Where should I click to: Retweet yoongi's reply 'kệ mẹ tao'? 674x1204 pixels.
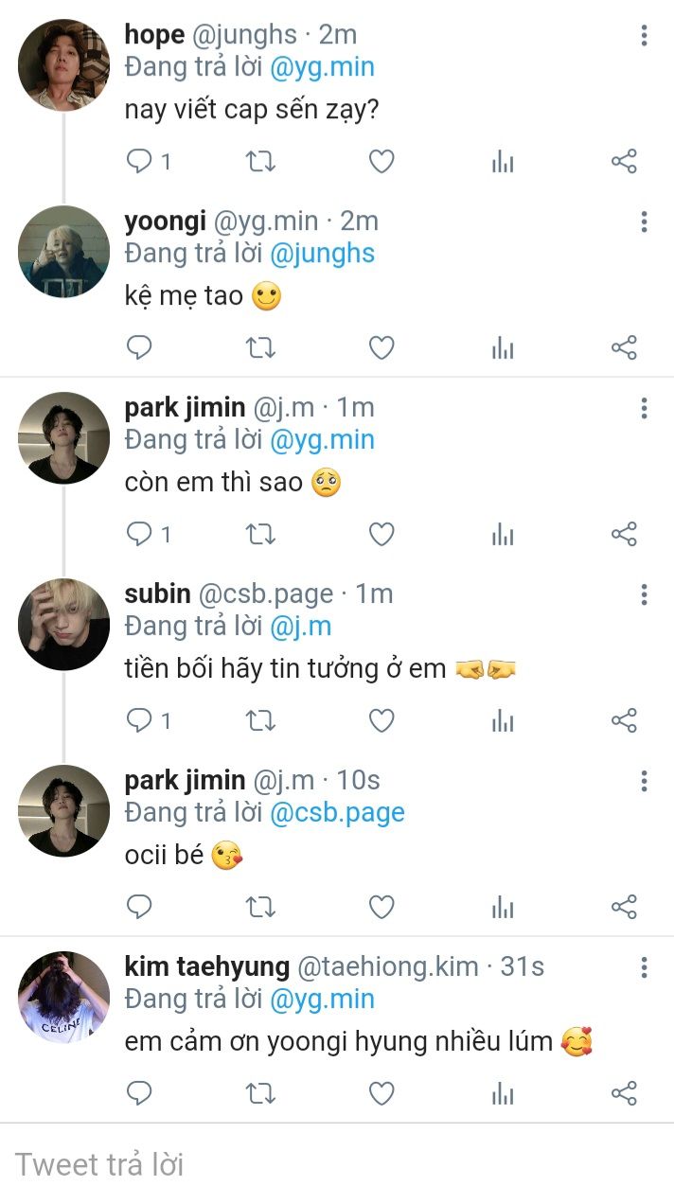[x=260, y=348]
